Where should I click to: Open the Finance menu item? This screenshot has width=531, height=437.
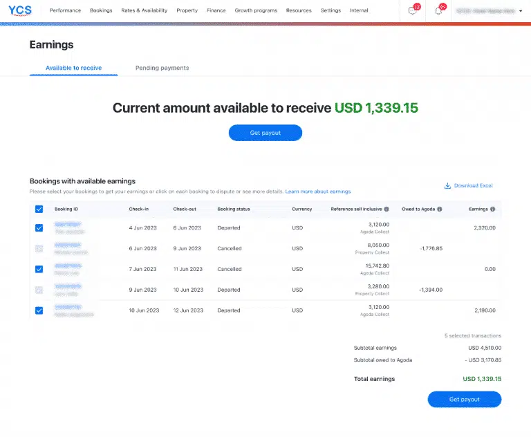pos(216,10)
